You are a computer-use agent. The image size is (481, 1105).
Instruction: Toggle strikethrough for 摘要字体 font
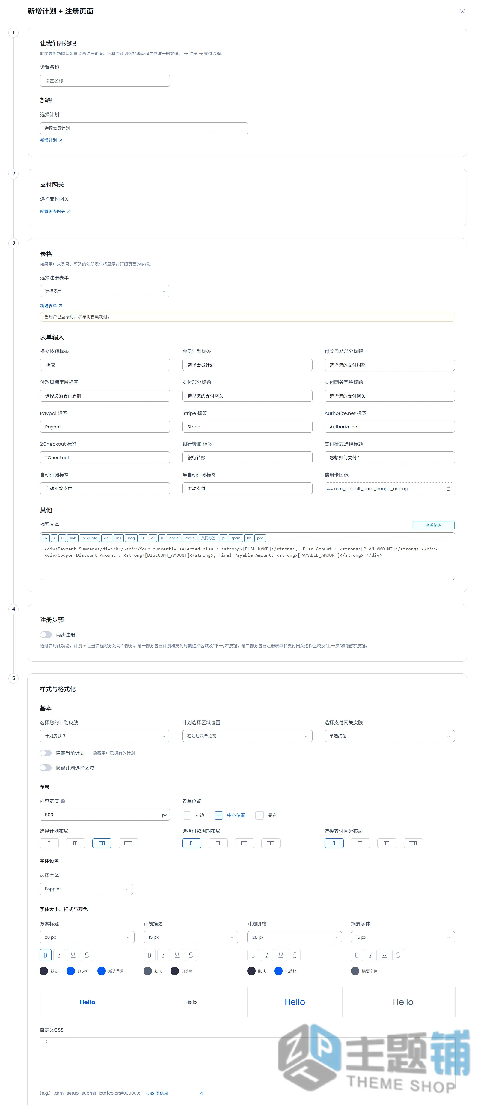pyautogui.click(x=398, y=955)
